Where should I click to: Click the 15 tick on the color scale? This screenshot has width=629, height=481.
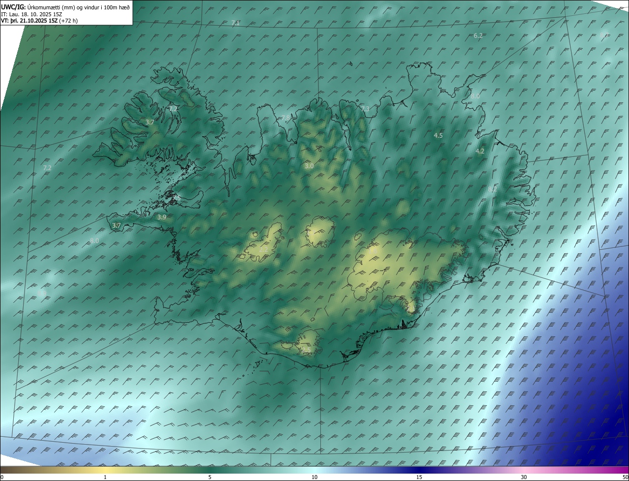pos(419,477)
